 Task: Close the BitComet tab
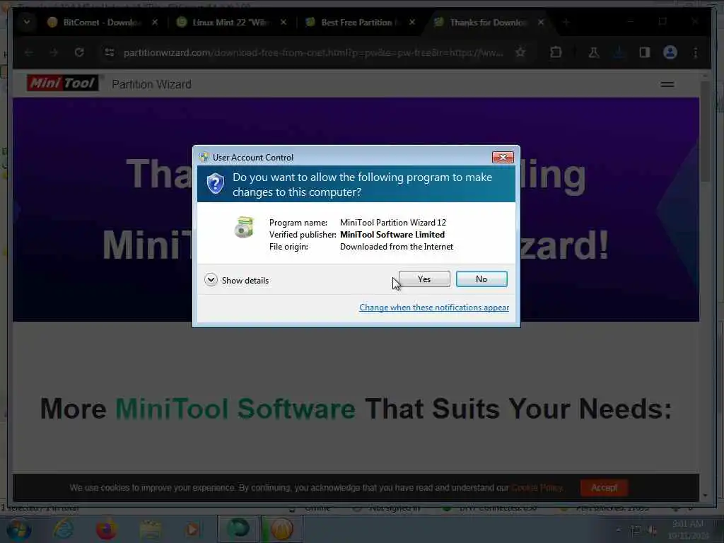coord(155,22)
